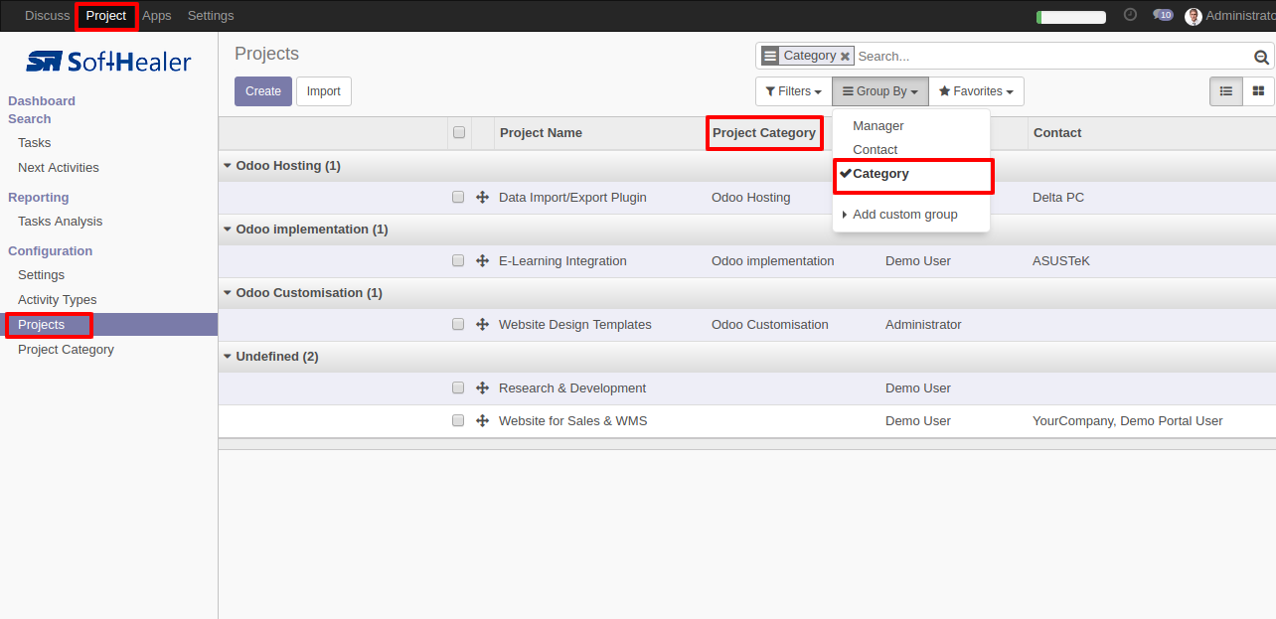The width and height of the screenshot is (1276, 619).
Task: Click drag handle of Website Design Templates
Action: (482, 325)
